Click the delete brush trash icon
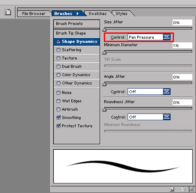 pos(183,189)
